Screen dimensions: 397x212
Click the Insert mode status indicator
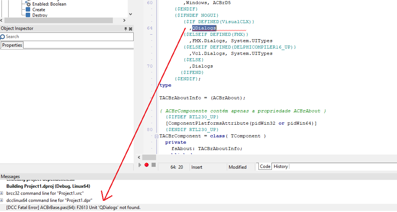(x=197, y=167)
